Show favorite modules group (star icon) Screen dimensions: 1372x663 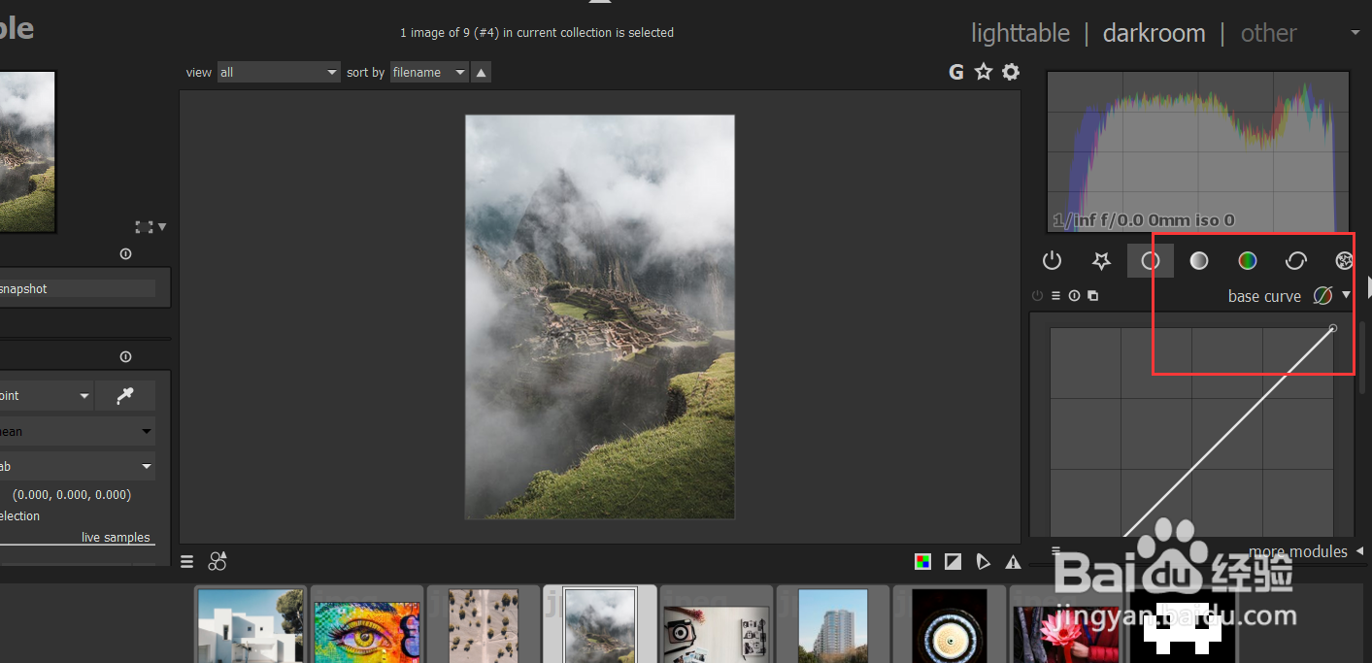[x=1101, y=260]
